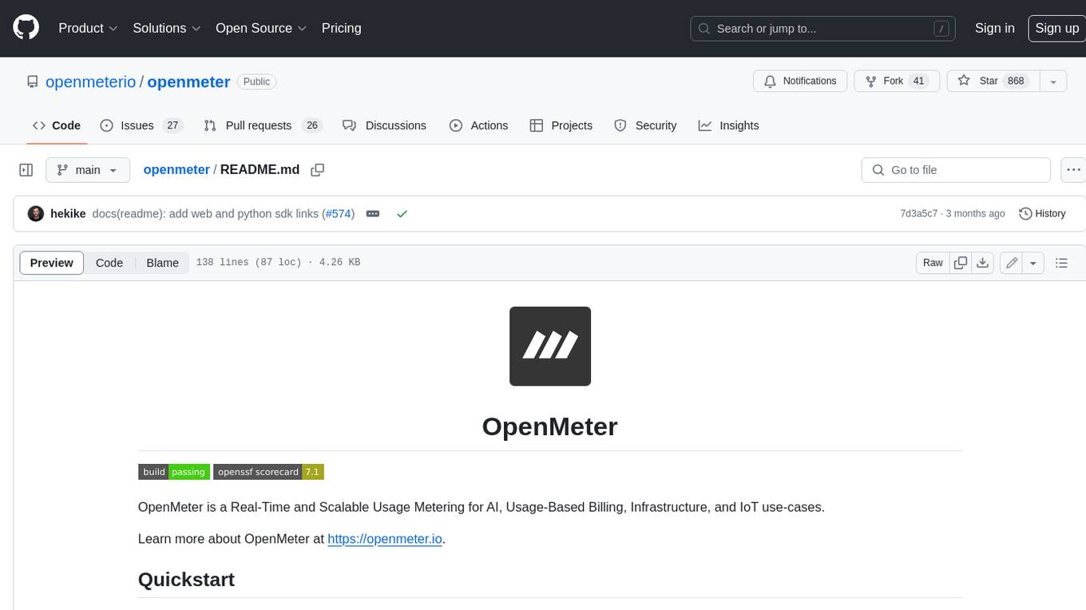1086x610 pixels.
Task: View the file History
Action: tap(1043, 214)
